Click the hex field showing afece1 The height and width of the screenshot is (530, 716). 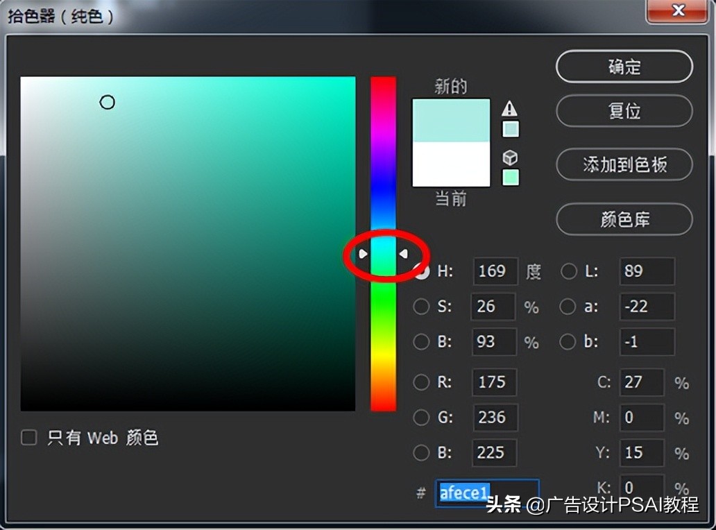tap(487, 493)
